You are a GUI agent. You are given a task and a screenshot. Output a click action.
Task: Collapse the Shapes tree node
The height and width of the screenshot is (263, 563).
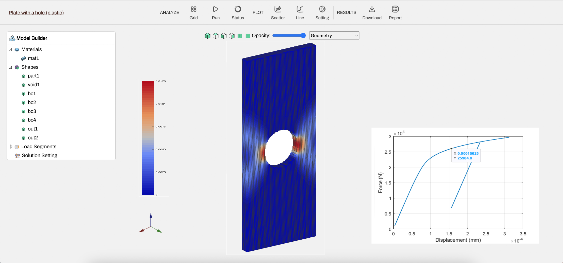pyautogui.click(x=11, y=67)
